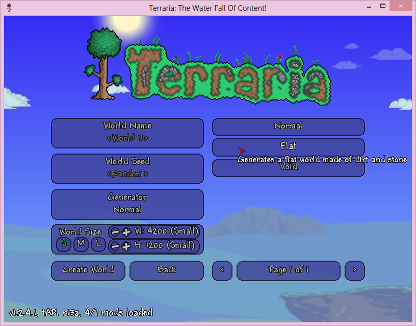Select the Normal generator option

click(x=289, y=127)
